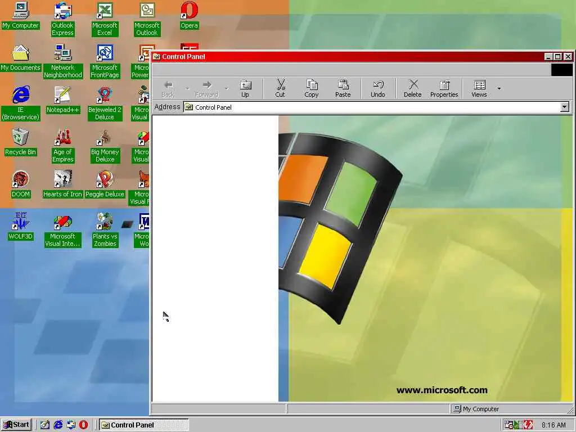Click the Control Panel taskbar button

tap(143, 425)
